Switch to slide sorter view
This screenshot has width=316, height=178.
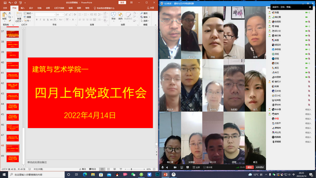pos(109,169)
